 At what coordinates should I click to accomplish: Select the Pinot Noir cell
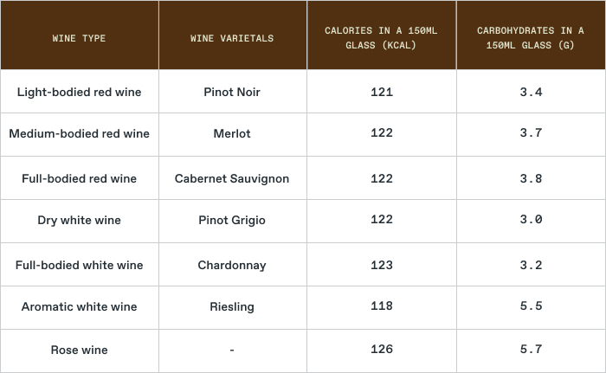point(232,92)
